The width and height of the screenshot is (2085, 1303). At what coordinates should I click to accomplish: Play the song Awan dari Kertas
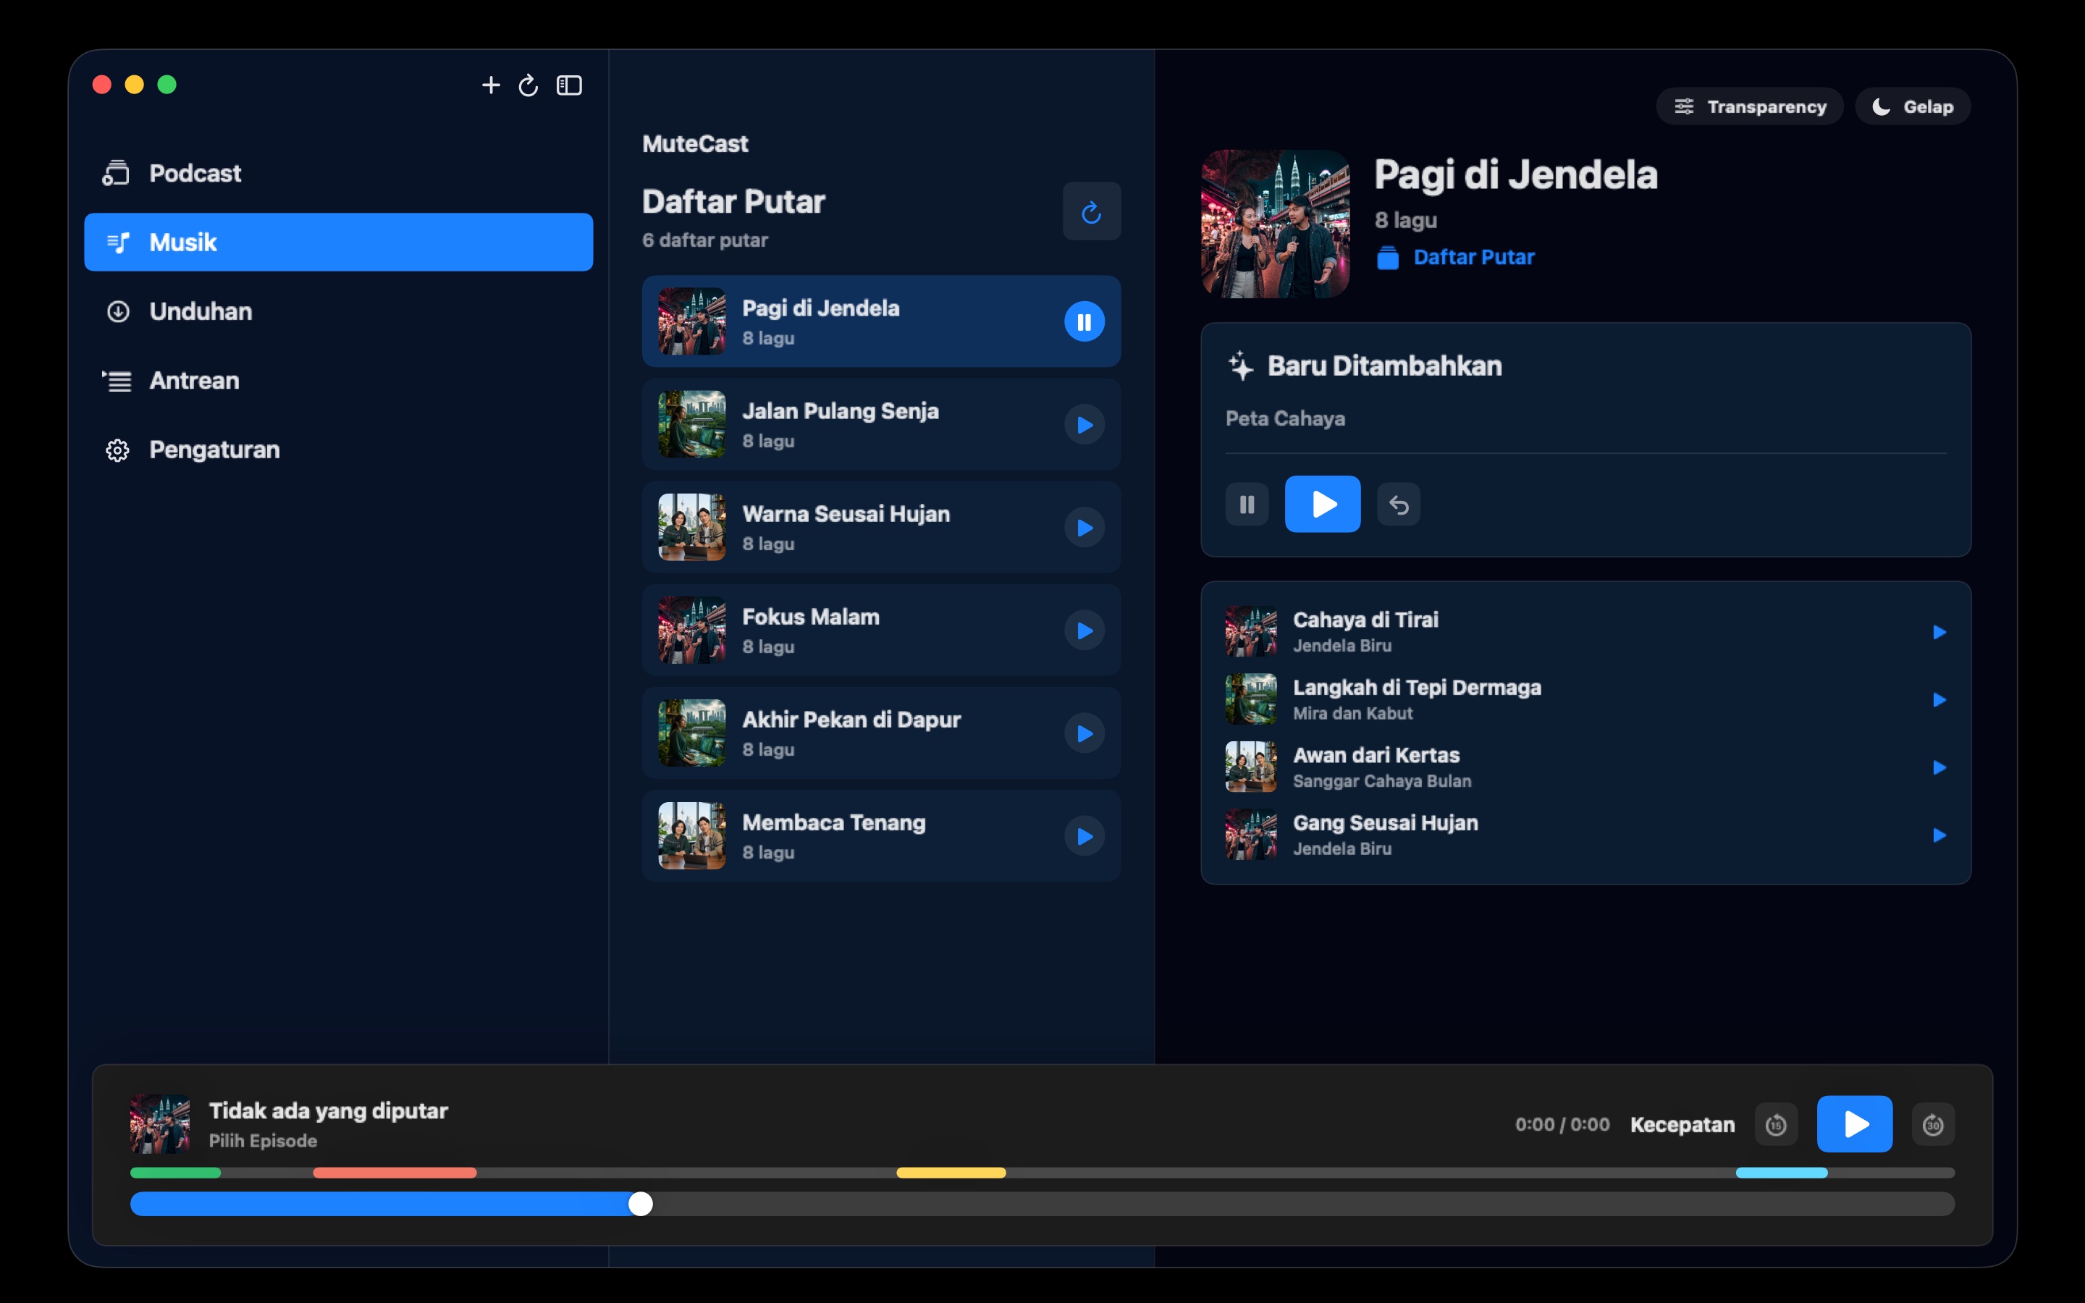1939,767
